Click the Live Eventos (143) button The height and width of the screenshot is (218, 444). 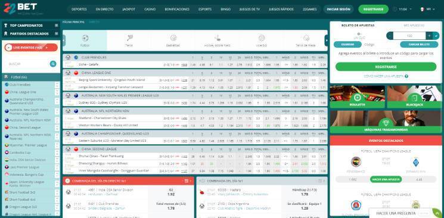click(x=31, y=48)
